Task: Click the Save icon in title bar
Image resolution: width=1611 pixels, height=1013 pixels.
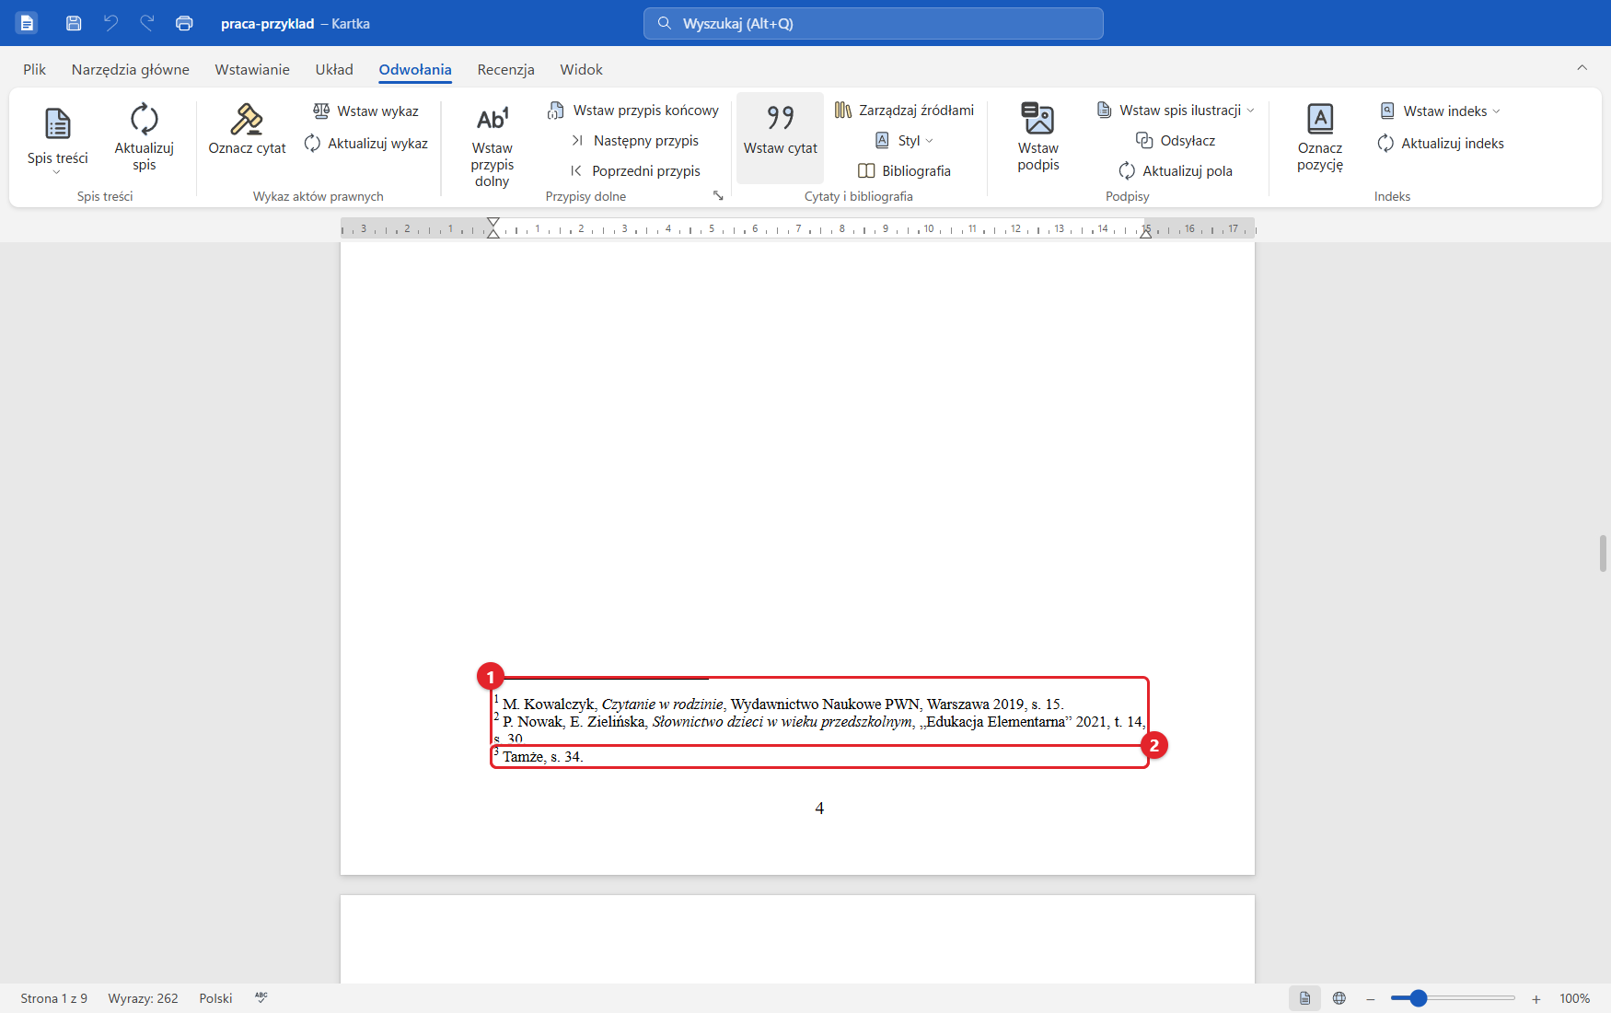Action: point(74,23)
